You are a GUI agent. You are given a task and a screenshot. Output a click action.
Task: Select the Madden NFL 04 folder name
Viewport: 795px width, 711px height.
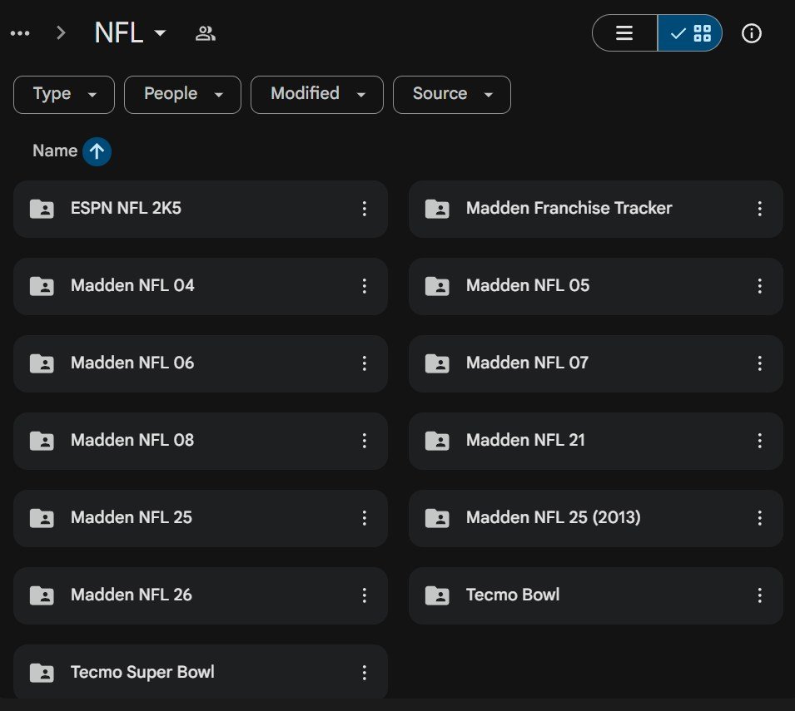click(132, 285)
